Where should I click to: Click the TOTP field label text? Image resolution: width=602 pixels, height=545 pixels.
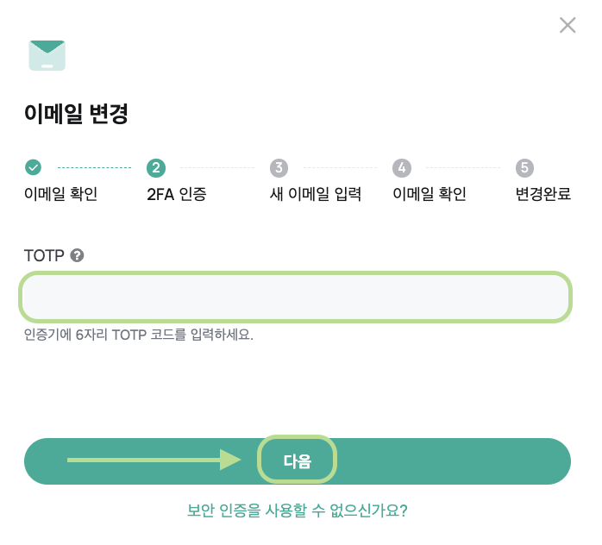pyautogui.click(x=44, y=255)
